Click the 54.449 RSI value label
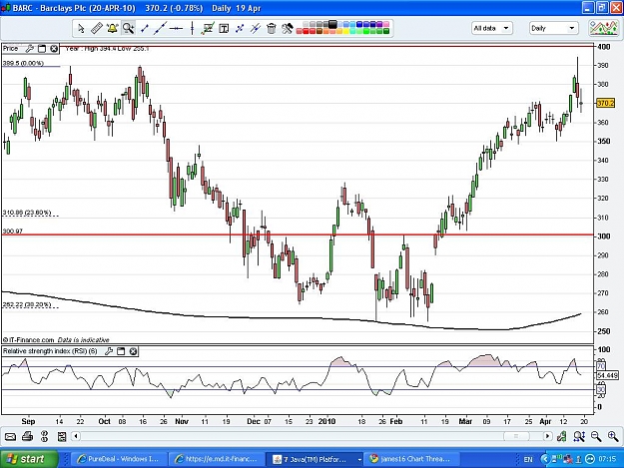The width and height of the screenshot is (624, 468). [x=607, y=375]
